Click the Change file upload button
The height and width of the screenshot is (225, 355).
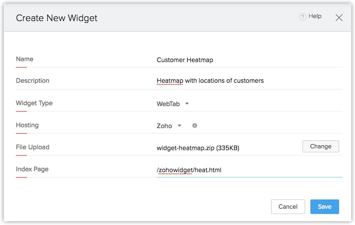pos(320,147)
